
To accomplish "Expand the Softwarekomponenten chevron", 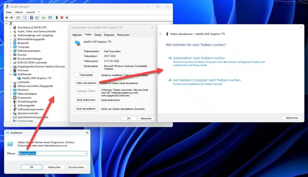I will (x=11, y=109).
